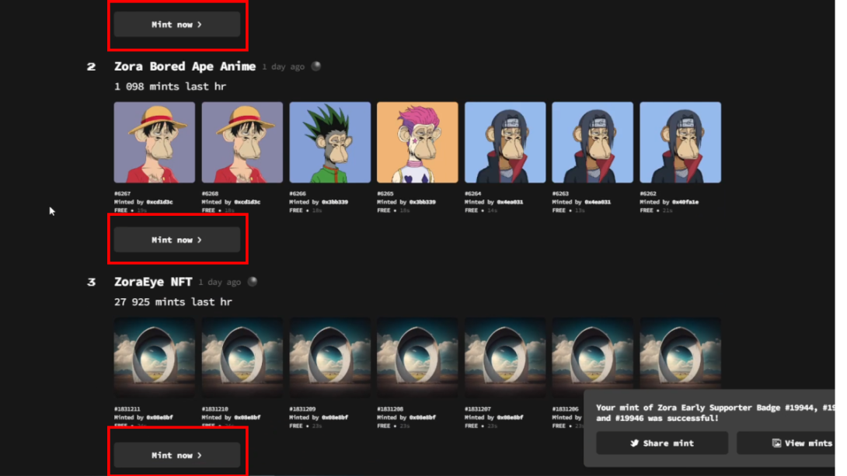Open ZoraEye thumbnail #1831208

pyautogui.click(x=417, y=358)
